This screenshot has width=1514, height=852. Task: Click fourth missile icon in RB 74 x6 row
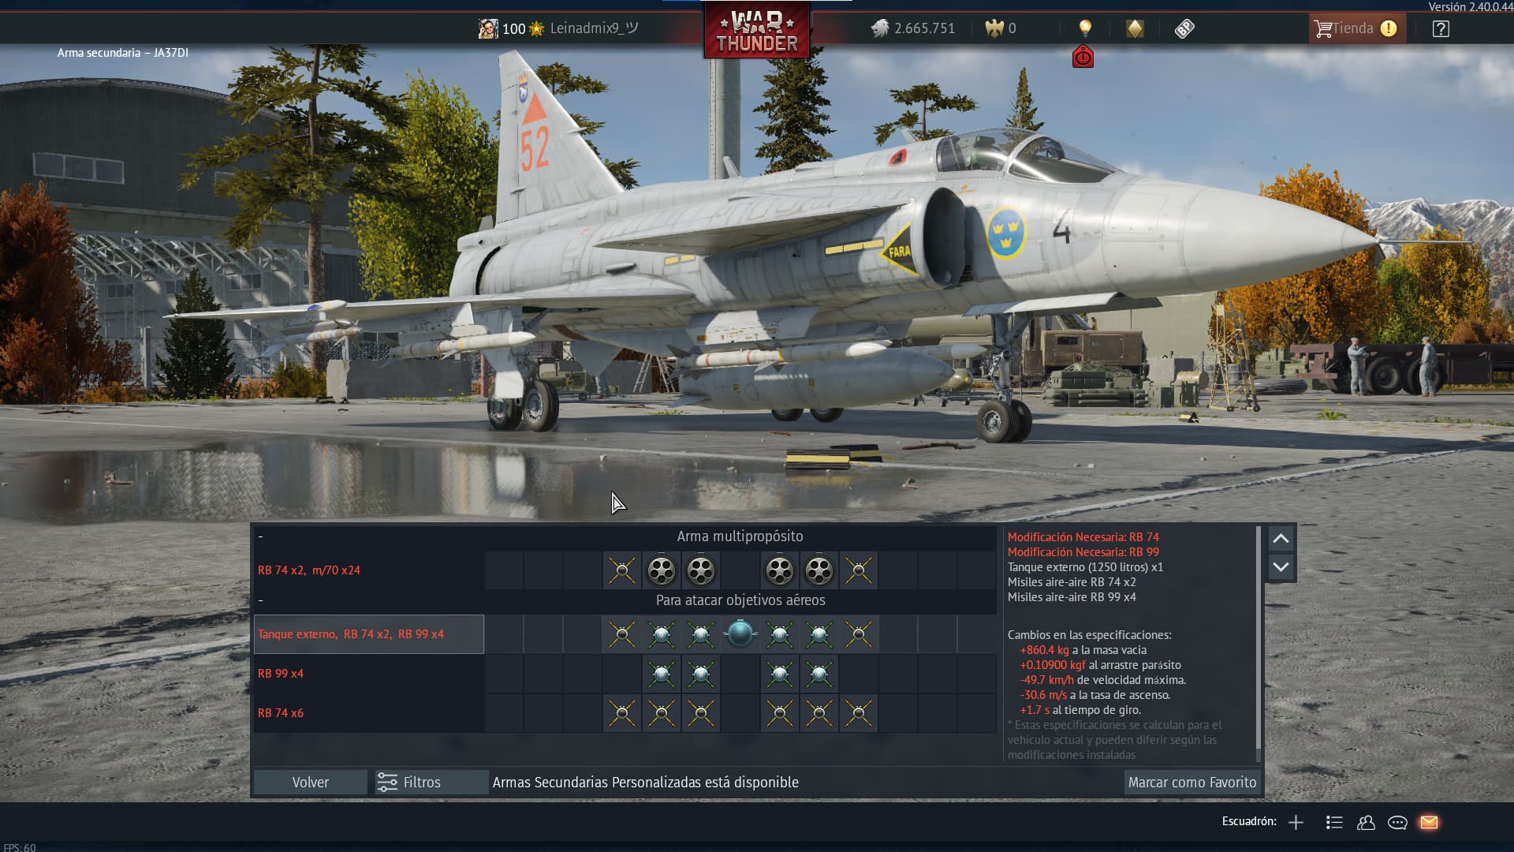[x=779, y=713]
